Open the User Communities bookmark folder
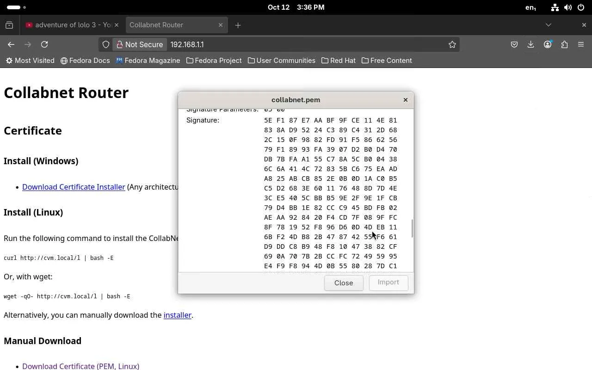This screenshot has width=592, height=370. pyautogui.click(x=281, y=61)
